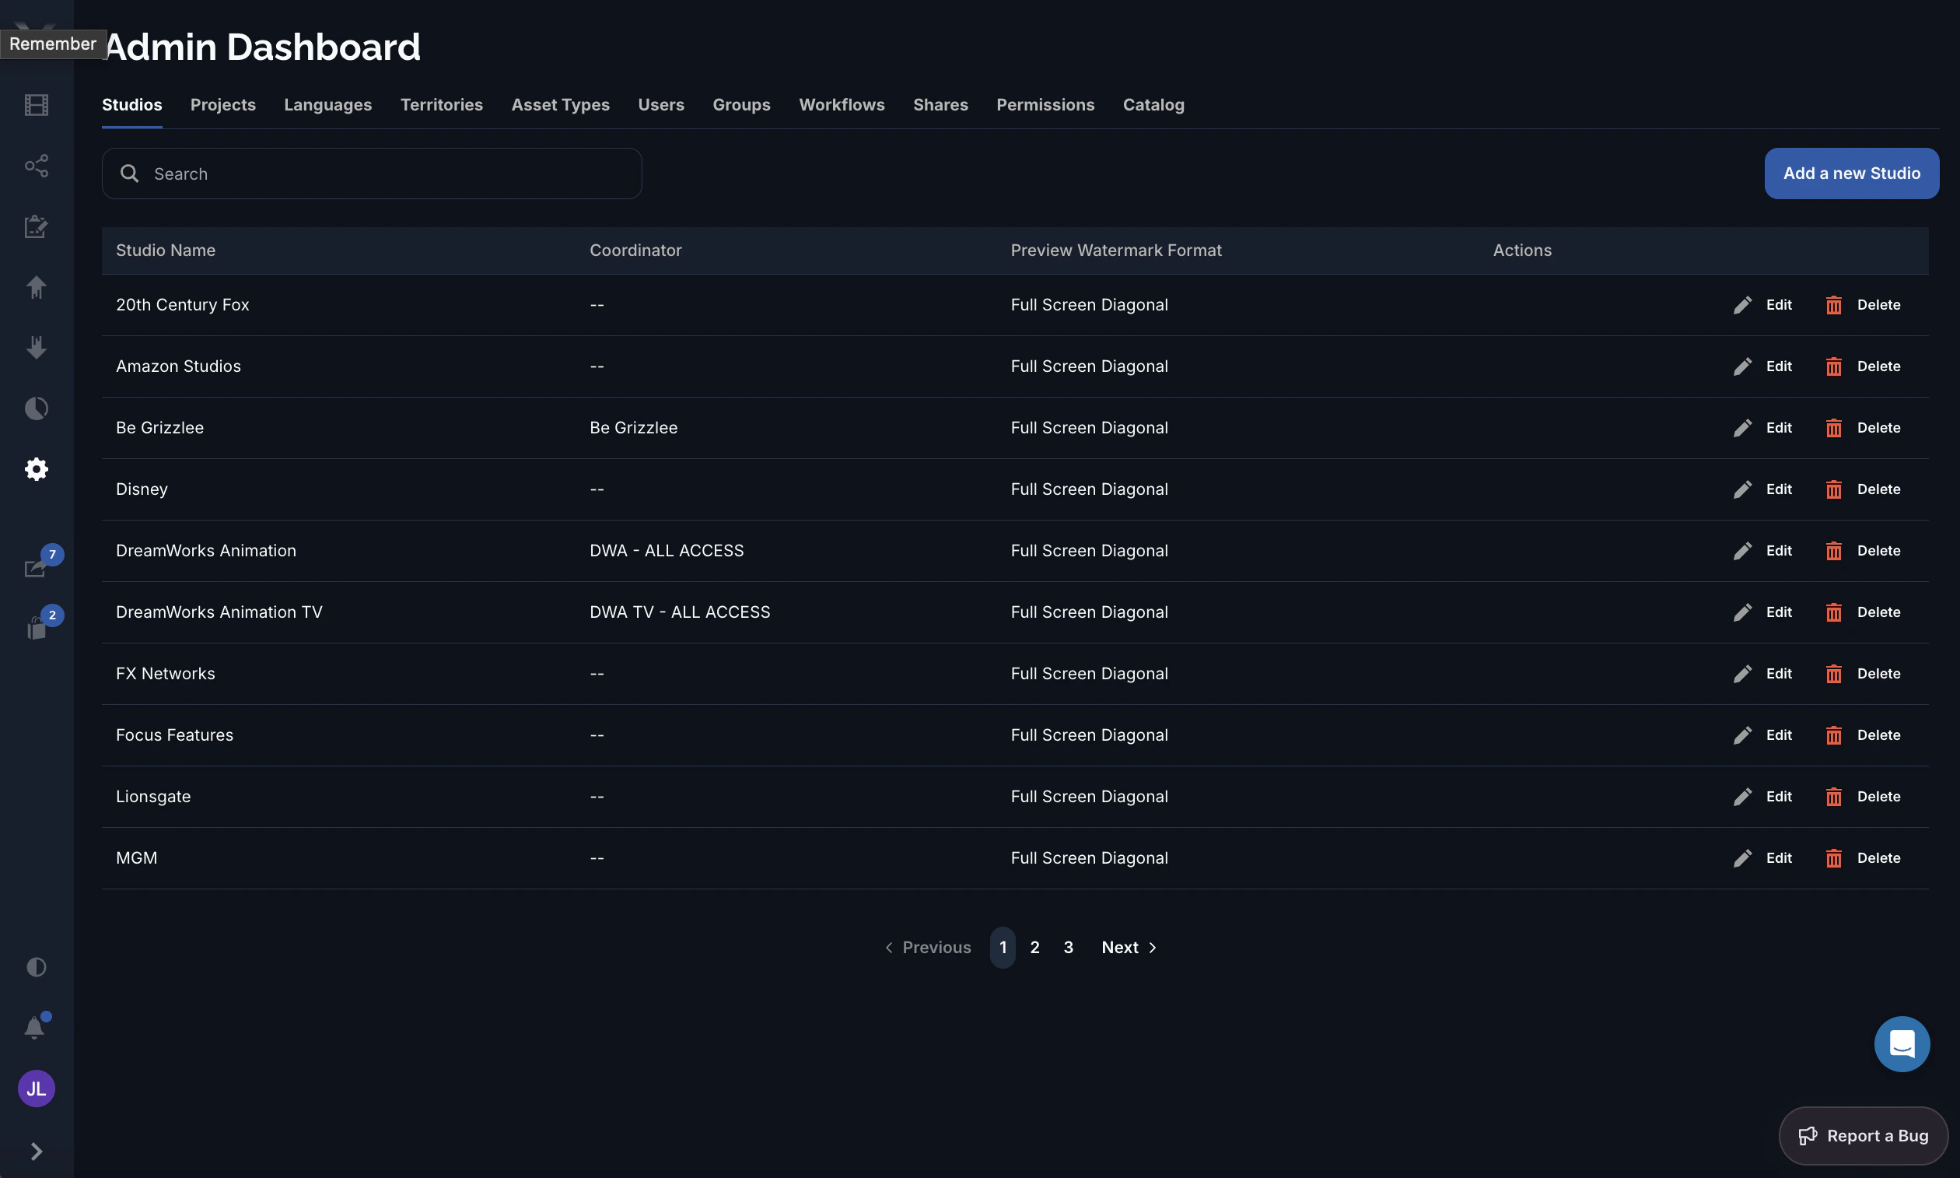
Task: Switch to the Users tab
Action: (661, 105)
